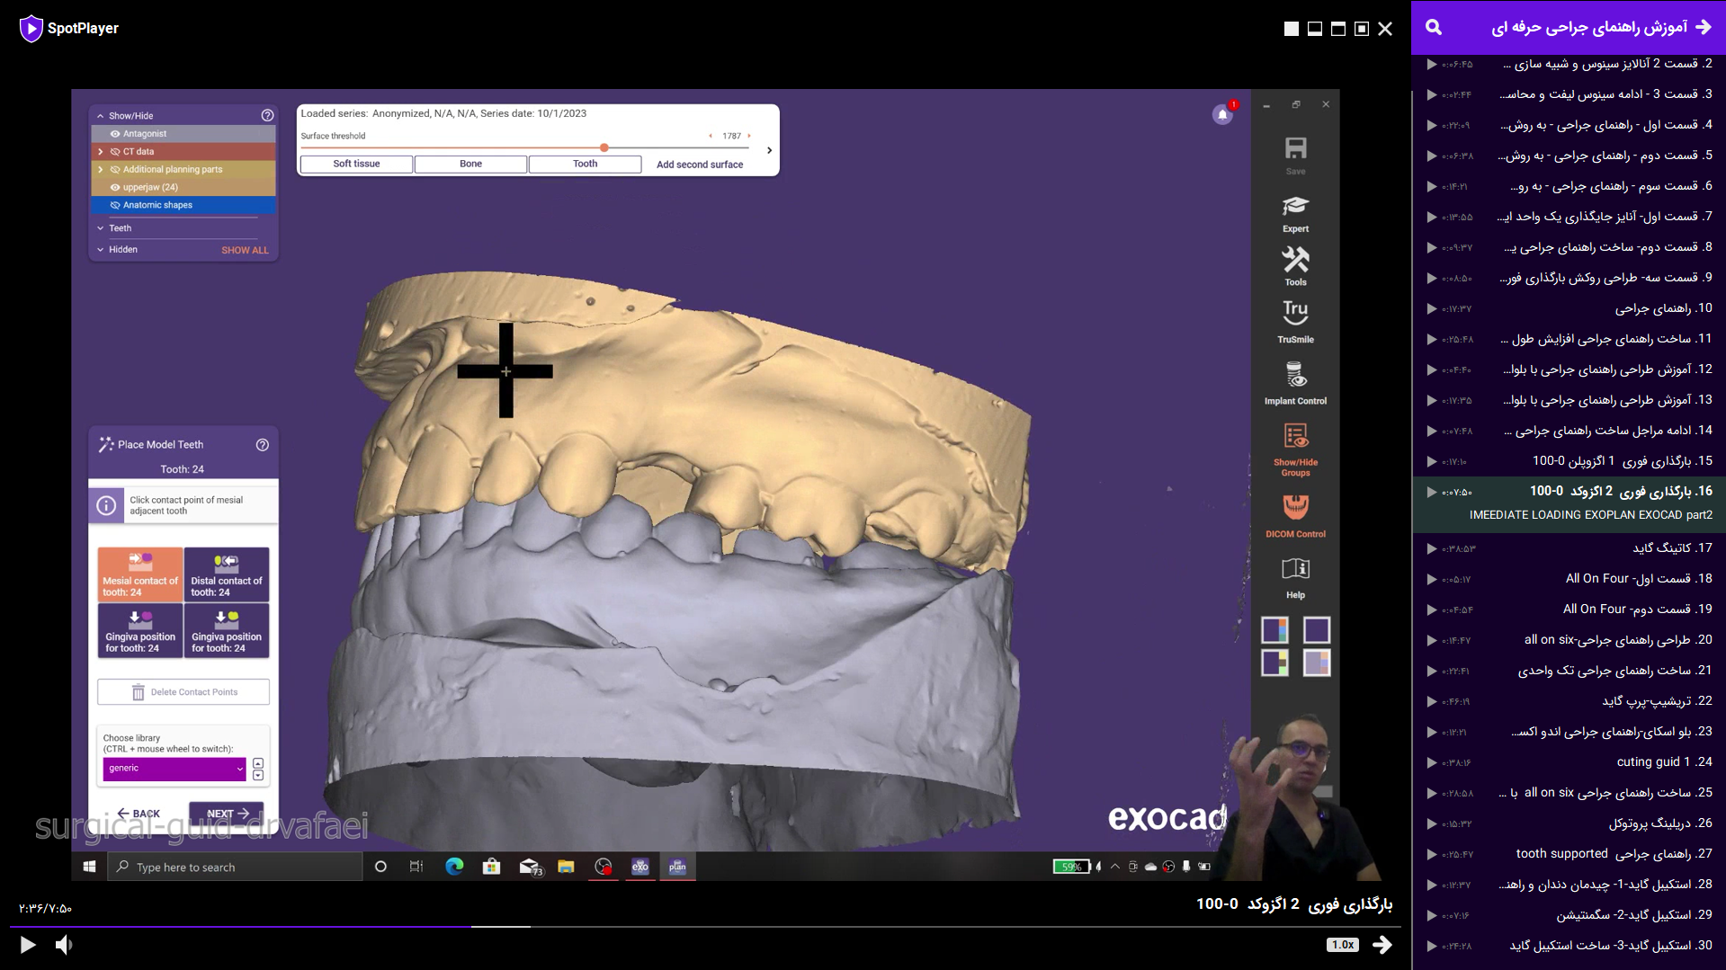Play the video
The image size is (1726, 970).
(x=28, y=944)
